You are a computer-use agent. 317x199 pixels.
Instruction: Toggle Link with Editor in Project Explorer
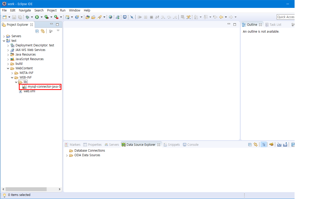[43, 31]
